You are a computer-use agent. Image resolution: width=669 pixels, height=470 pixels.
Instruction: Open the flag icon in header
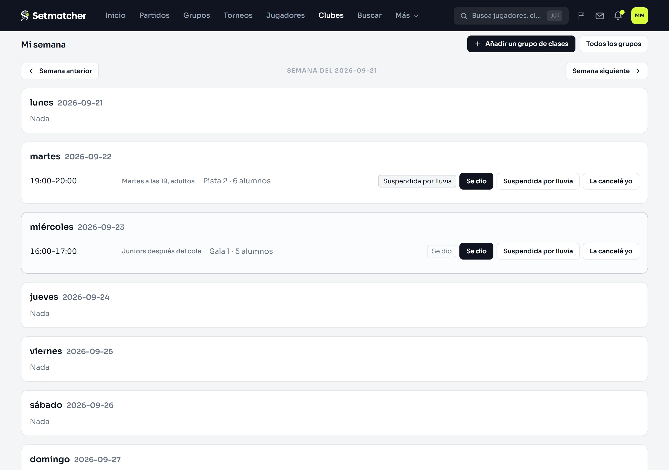click(581, 16)
